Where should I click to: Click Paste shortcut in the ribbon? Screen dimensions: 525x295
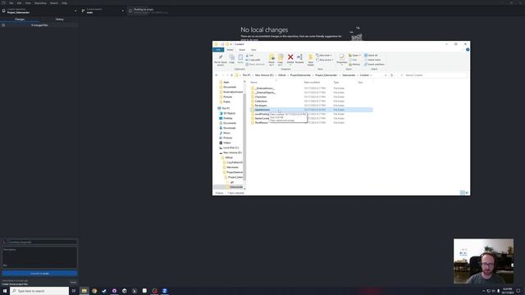(255, 64)
